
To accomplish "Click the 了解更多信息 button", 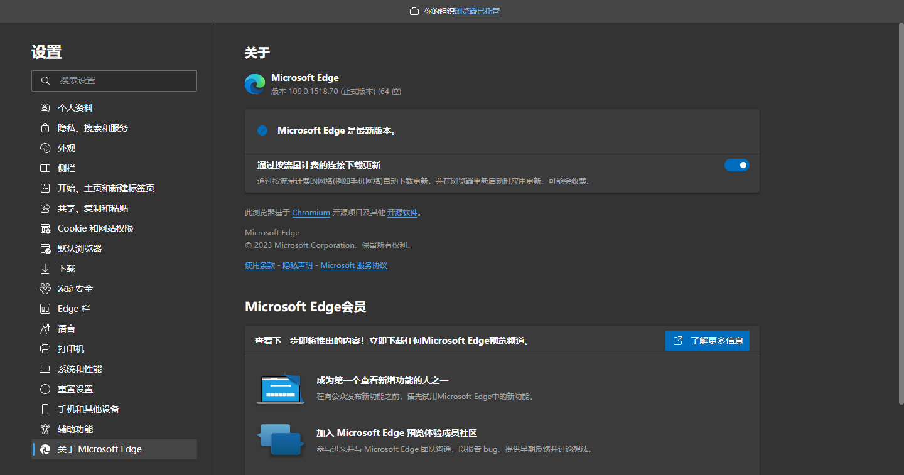I will point(707,341).
